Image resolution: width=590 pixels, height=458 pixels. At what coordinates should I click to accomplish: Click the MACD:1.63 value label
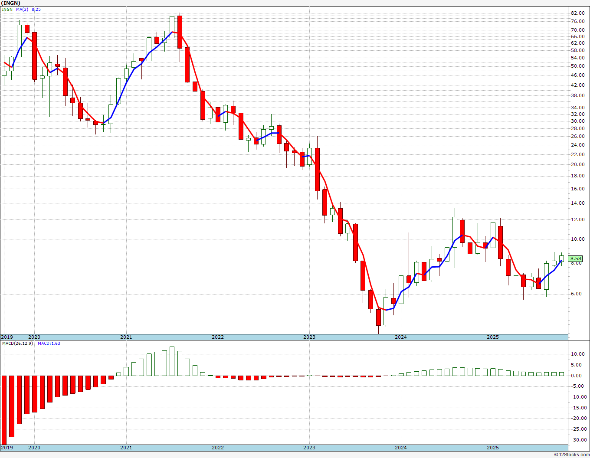coord(49,343)
